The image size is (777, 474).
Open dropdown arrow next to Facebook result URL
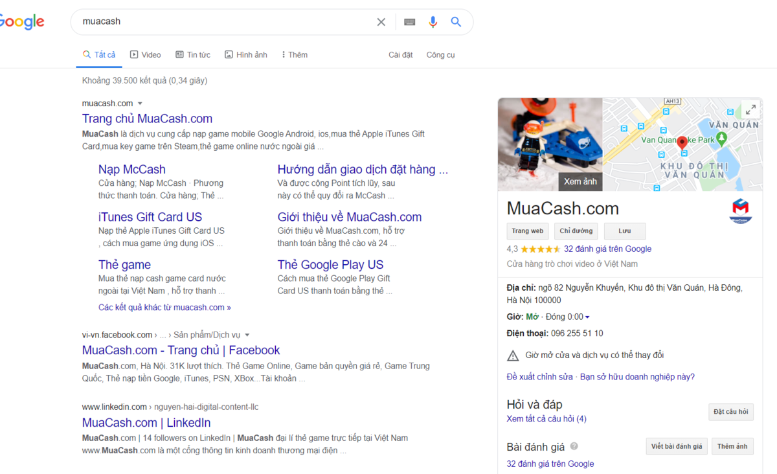tap(247, 335)
